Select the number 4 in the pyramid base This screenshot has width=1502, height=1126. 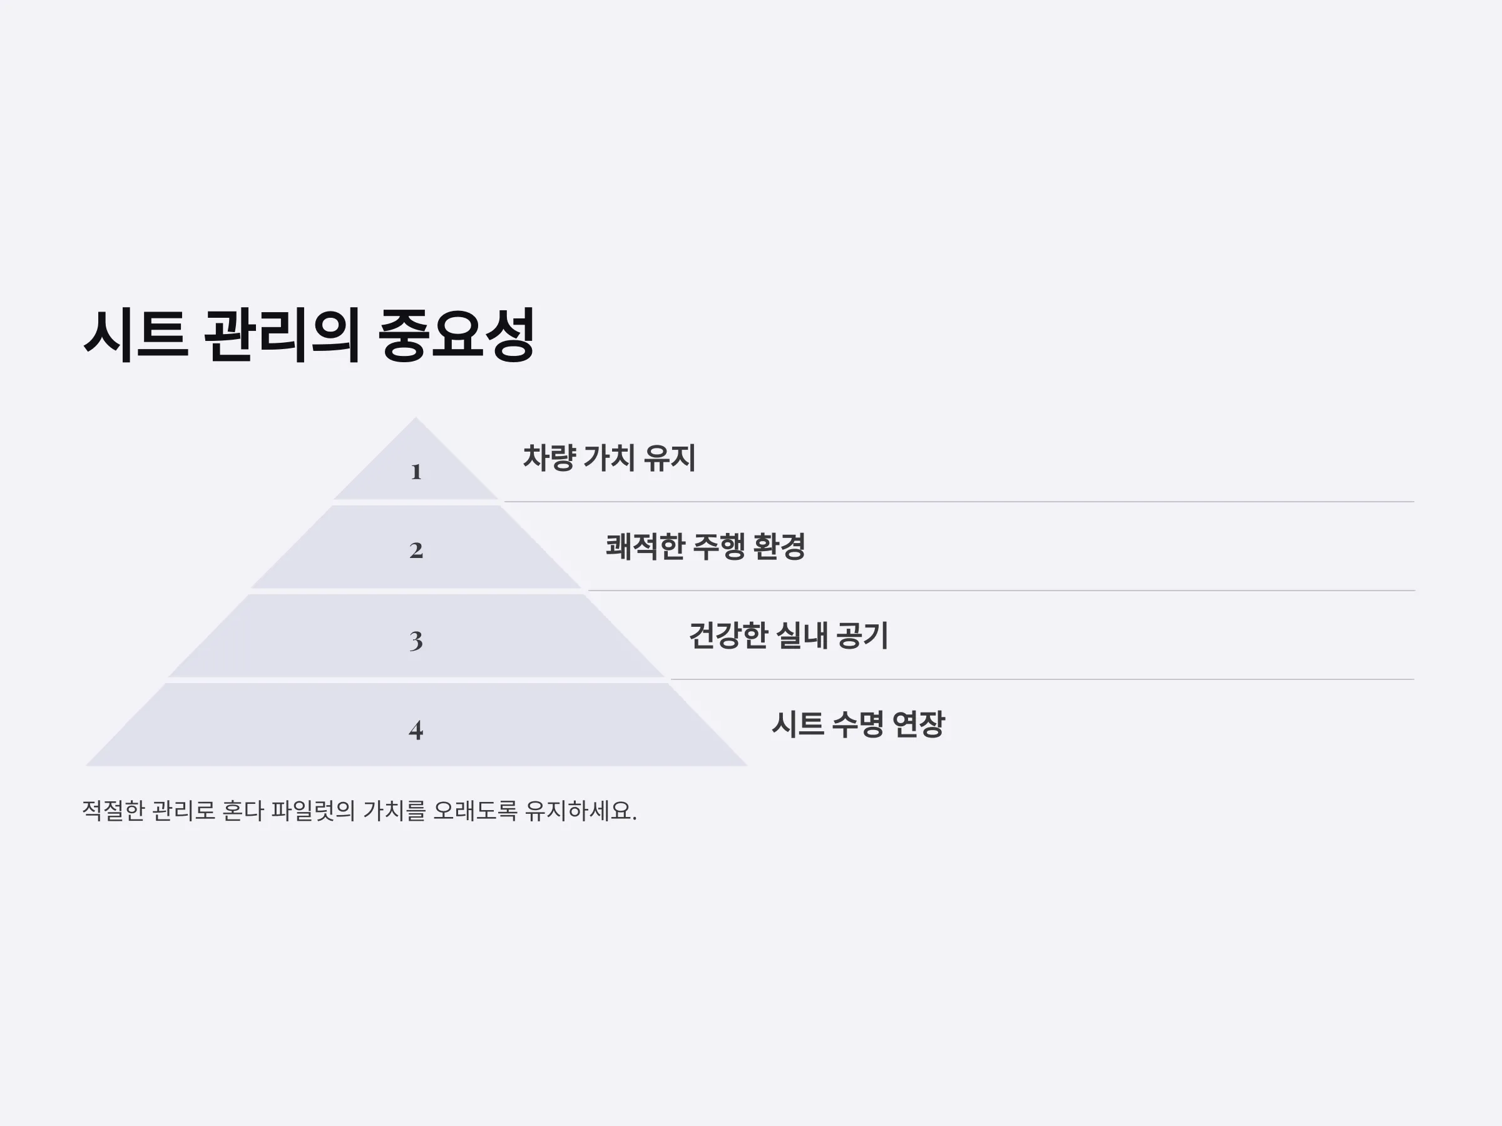pos(416,729)
